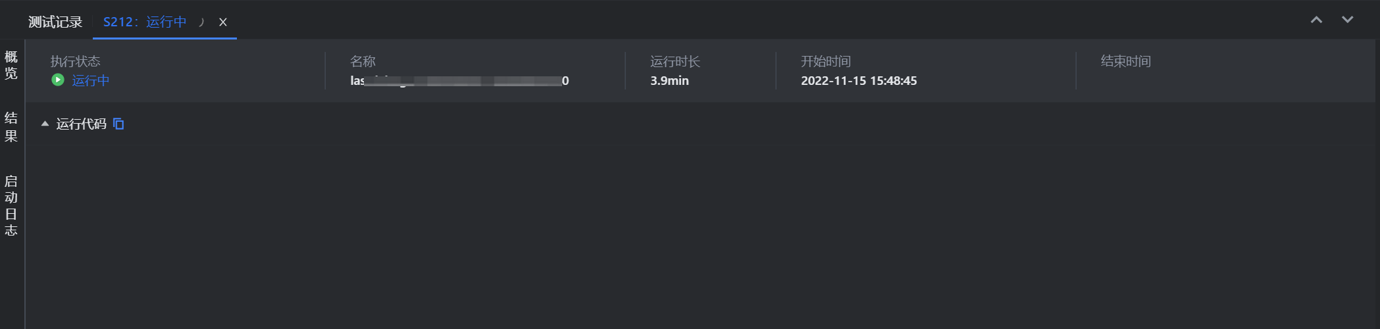Switch to the 测试记录 tab
Image resolution: width=1380 pixels, height=329 pixels.
[x=55, y=22]
